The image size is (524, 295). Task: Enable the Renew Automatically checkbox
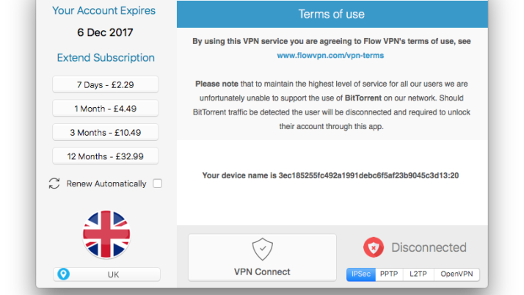click(x=157, y=183)
